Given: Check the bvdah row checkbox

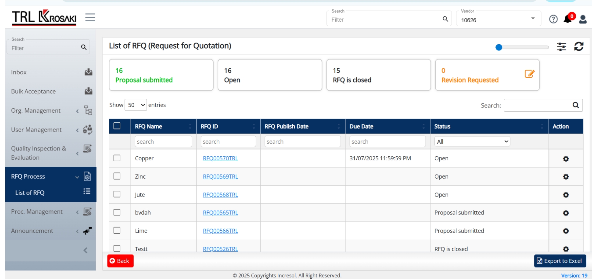Looking at the screenshot, I should [x=117, y=212].
